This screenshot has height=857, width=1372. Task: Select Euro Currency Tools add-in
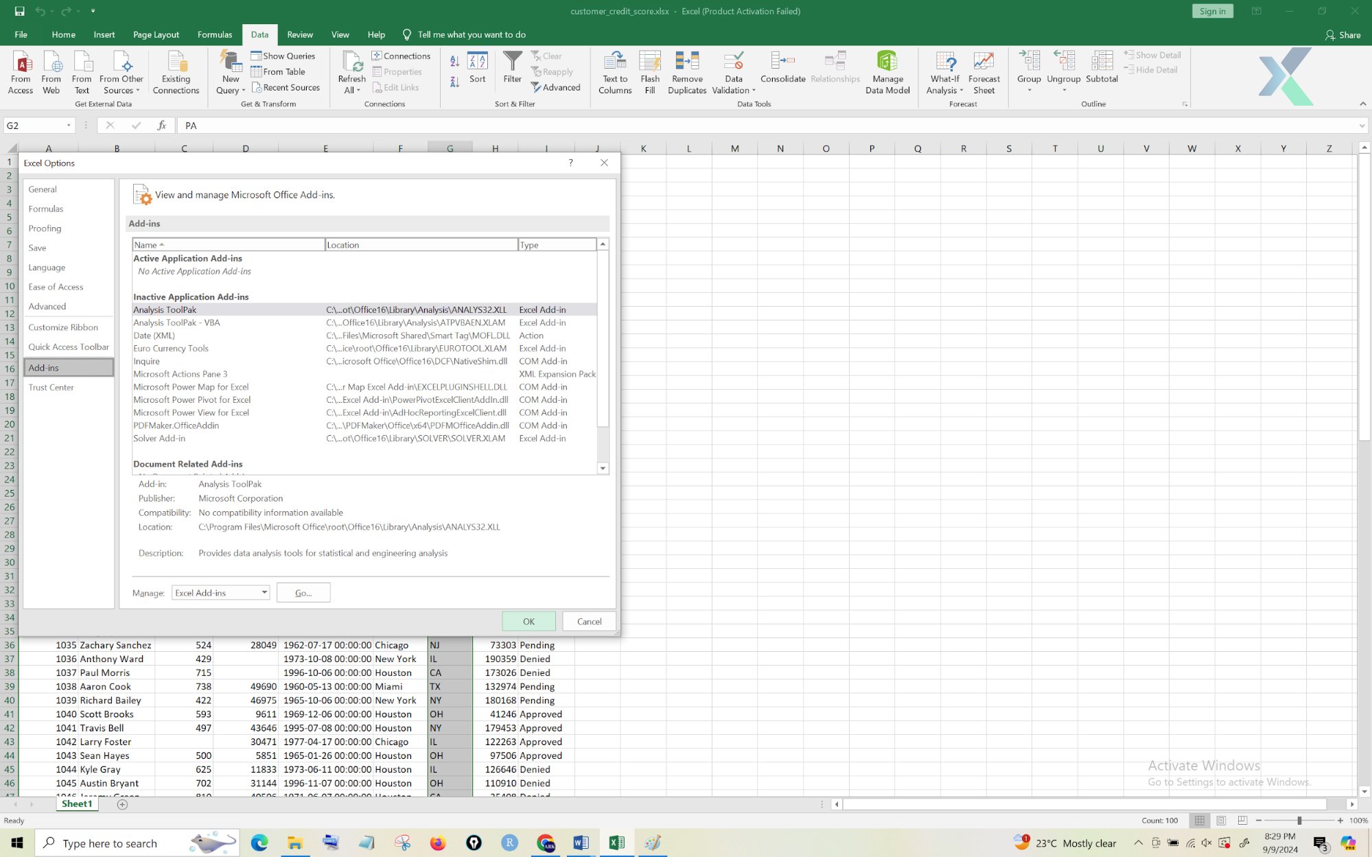[364, 349]
